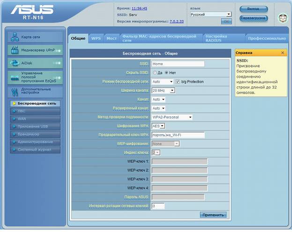Click the EzQoS bandwidth management icon
The image size is (292, 237).
coord(15,78)
